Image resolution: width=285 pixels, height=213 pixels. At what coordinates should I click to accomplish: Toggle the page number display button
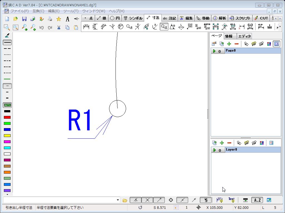pyautogui.click(x=276, y=44)
